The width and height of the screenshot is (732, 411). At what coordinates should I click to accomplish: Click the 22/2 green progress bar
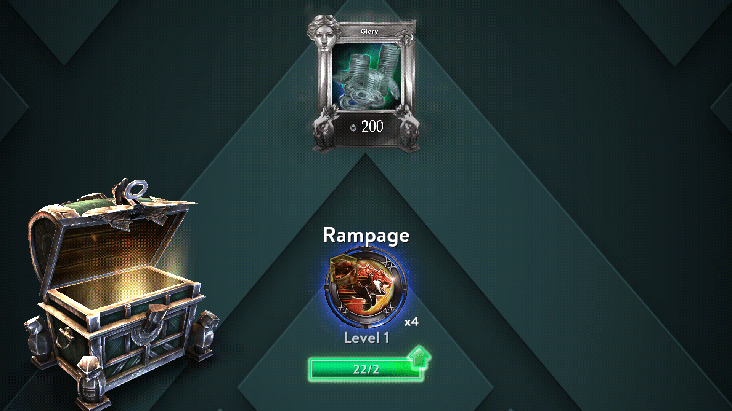click(366, 369)
